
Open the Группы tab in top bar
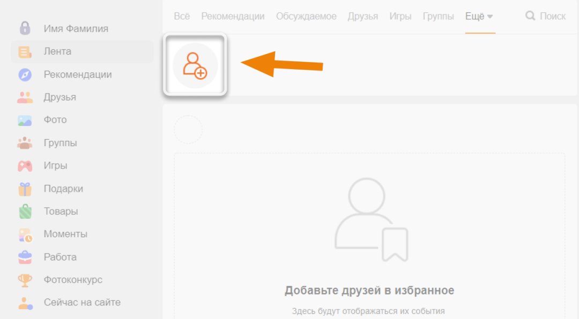pos(438,17)
